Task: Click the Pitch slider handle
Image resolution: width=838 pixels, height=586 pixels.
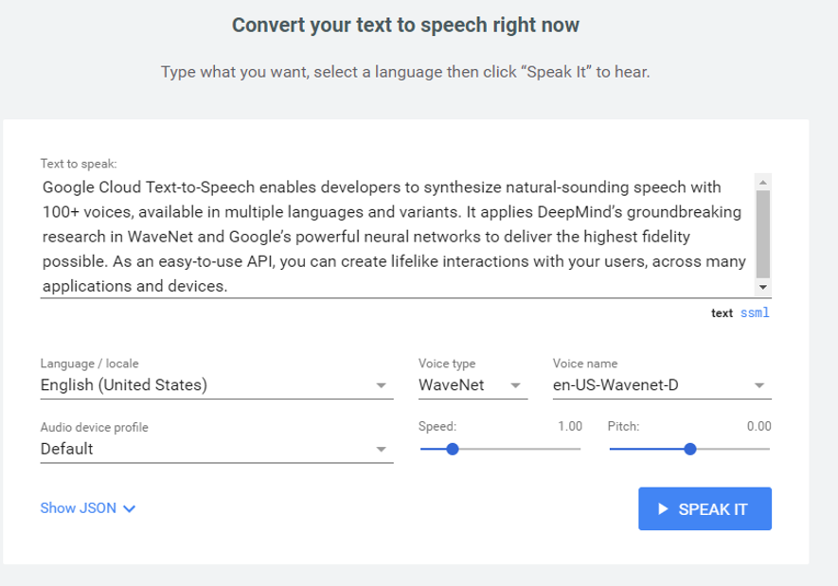Action: point(690,449)
